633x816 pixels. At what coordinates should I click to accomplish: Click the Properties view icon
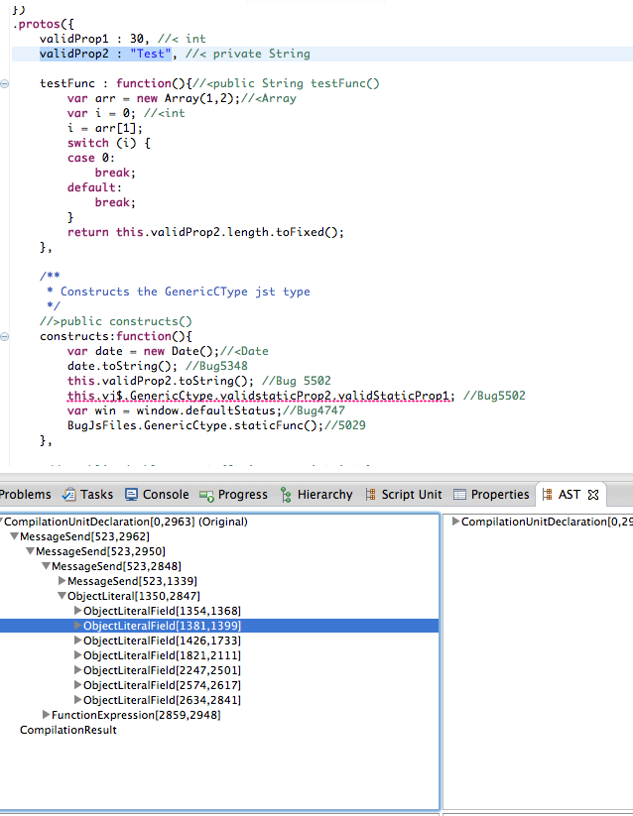tap(459, 494)
